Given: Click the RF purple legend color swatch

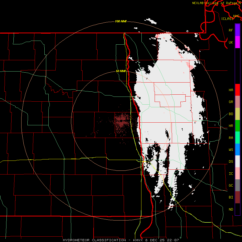Looking at the screenshot, I should tap(237, 30).
